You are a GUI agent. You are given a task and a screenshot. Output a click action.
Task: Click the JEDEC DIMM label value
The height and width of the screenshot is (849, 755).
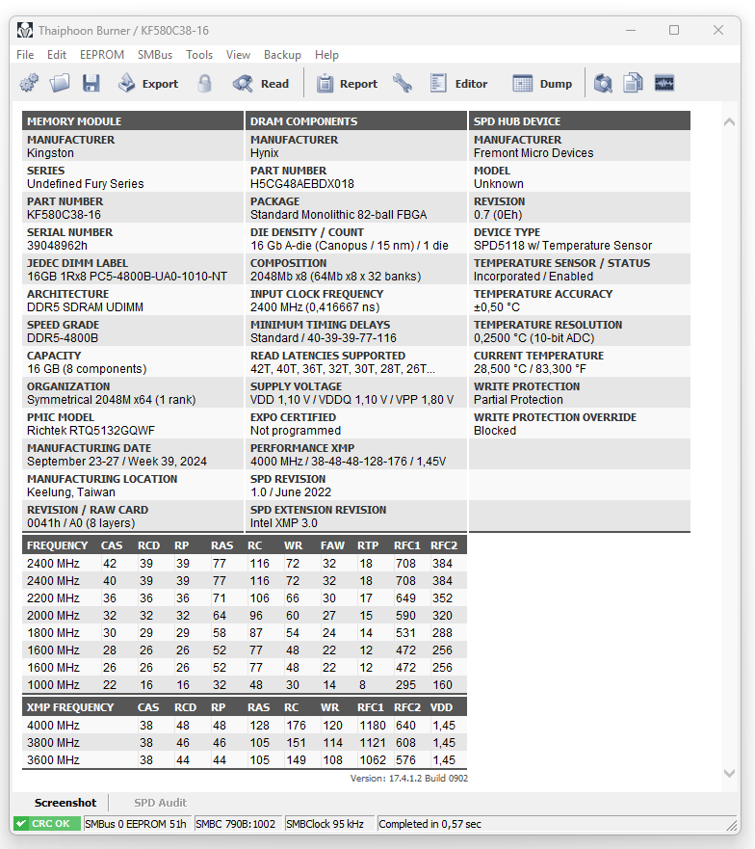(x=127, y=277)
